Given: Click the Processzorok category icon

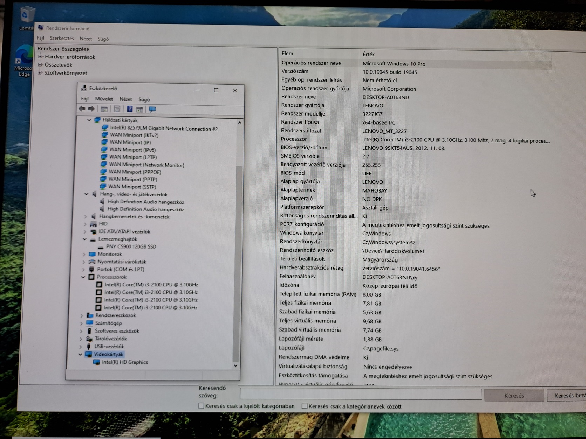Looking at the screenshot, I should tap(91, 277).
